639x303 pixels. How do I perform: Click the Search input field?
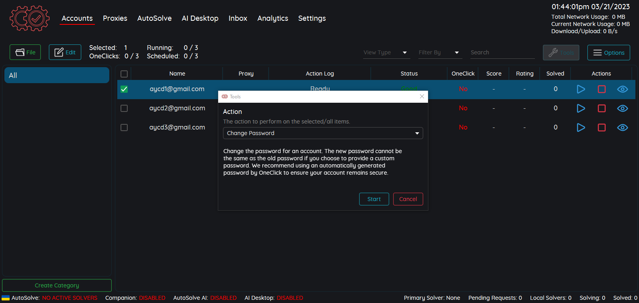coord(502,53)
